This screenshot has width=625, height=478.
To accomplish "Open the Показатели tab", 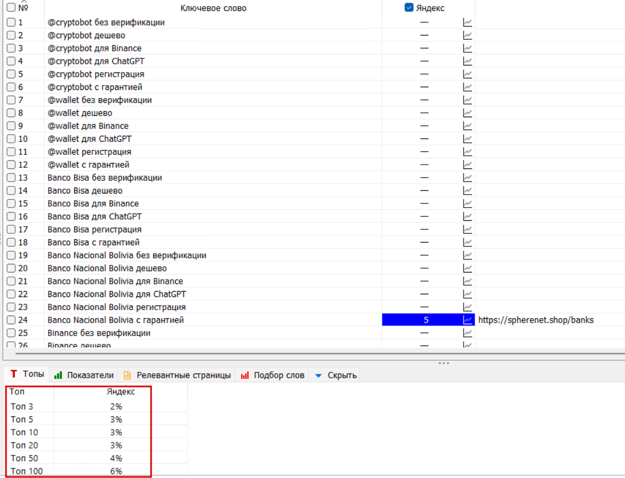I will (x=83, y=375).
